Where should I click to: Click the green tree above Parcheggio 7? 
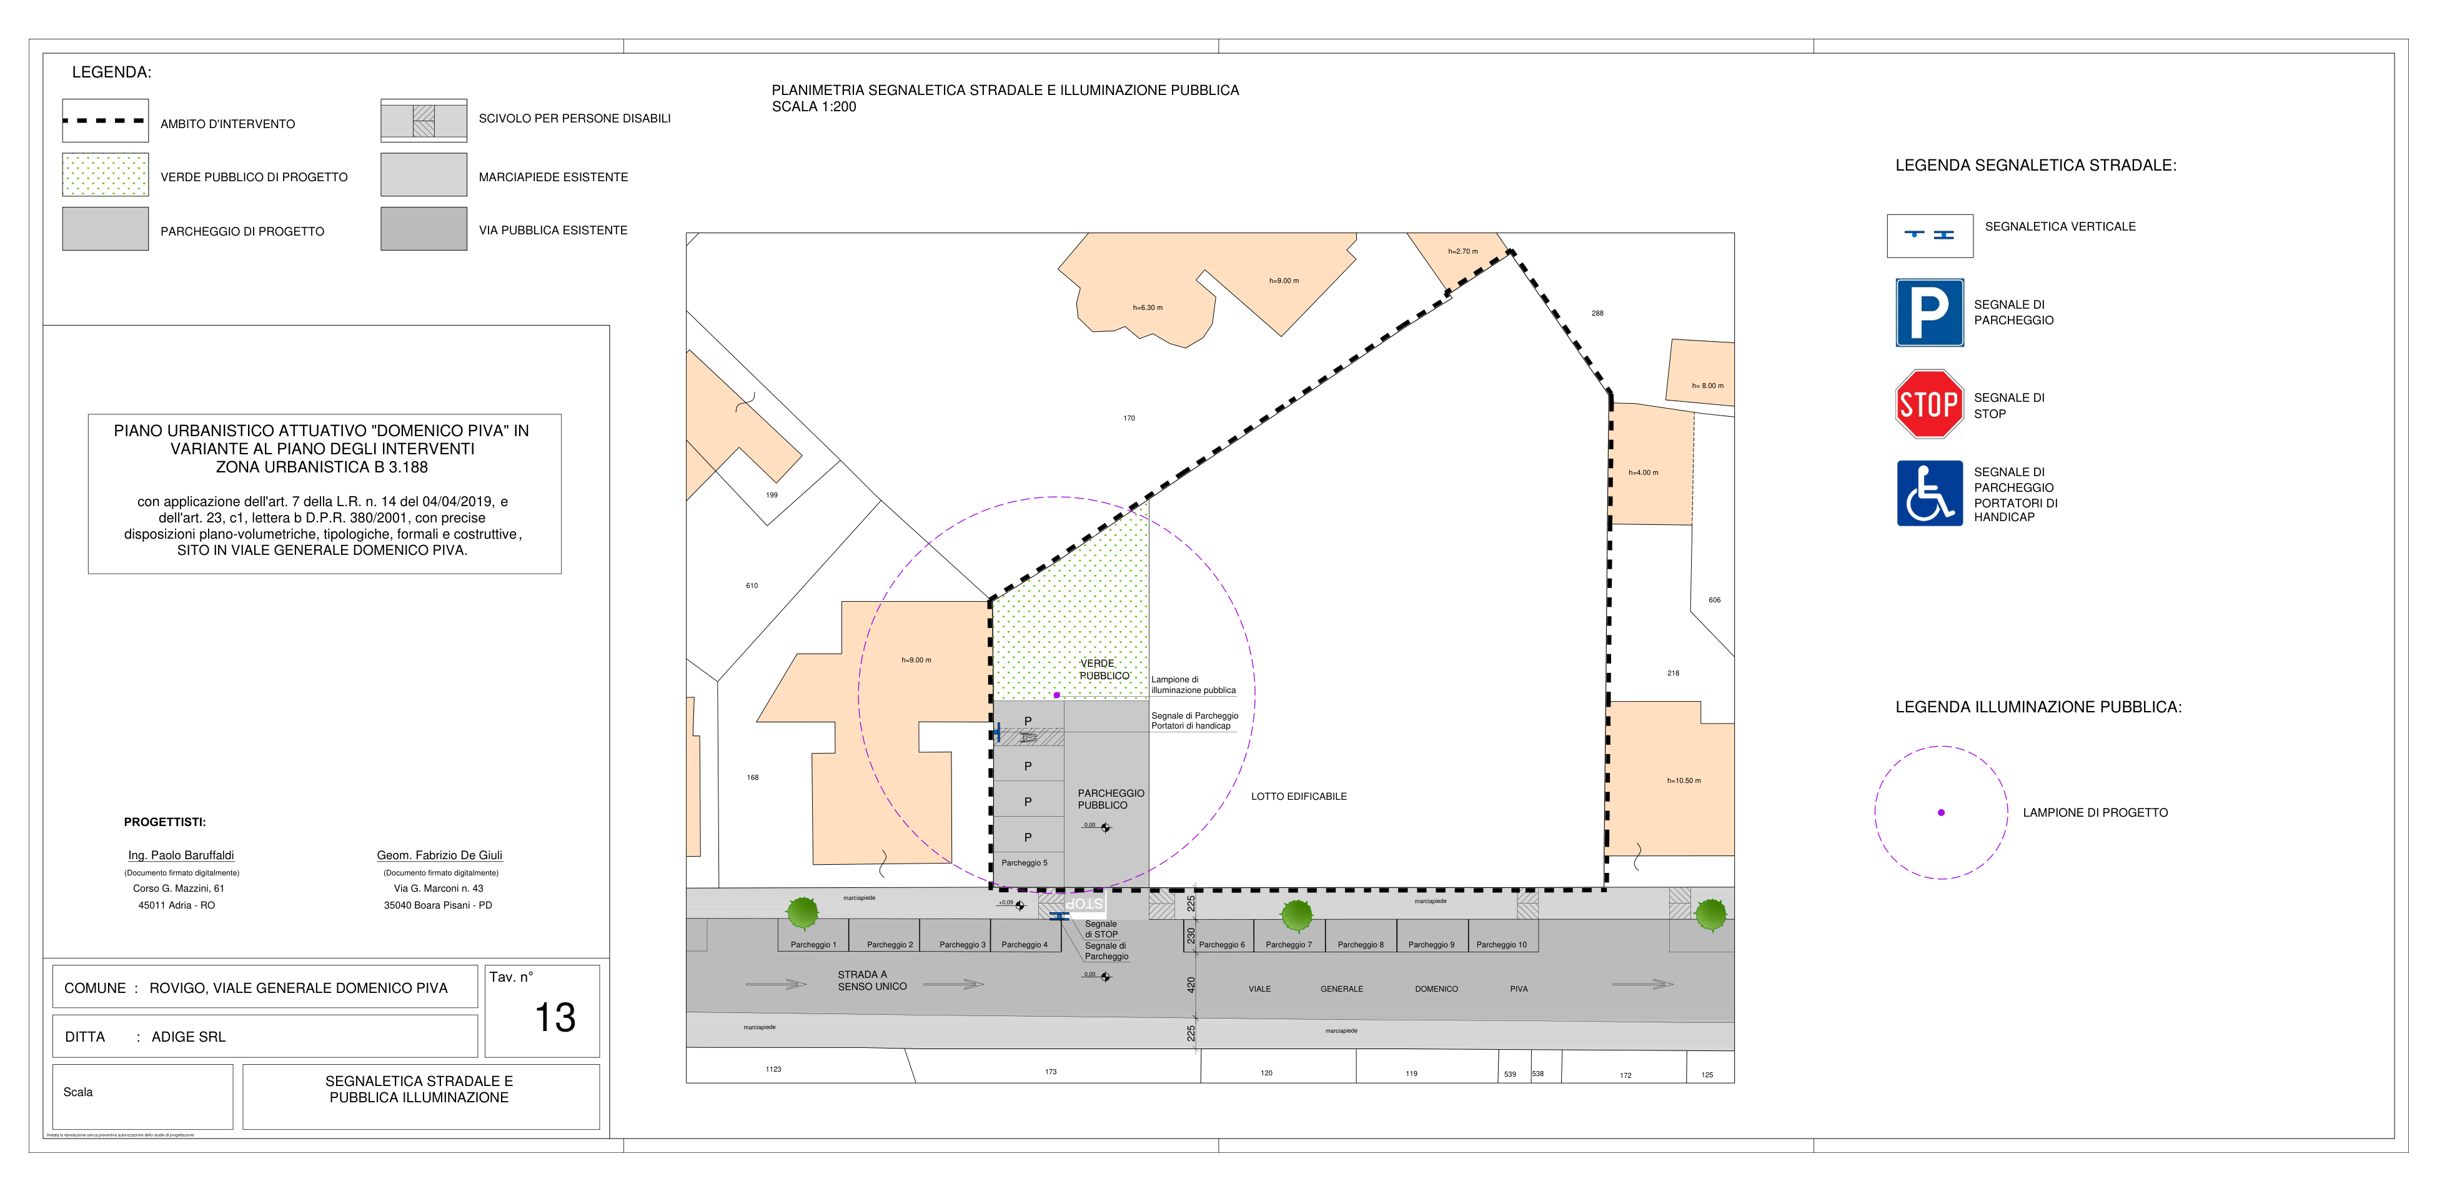pyautogui.click(x=1296, y=915)
